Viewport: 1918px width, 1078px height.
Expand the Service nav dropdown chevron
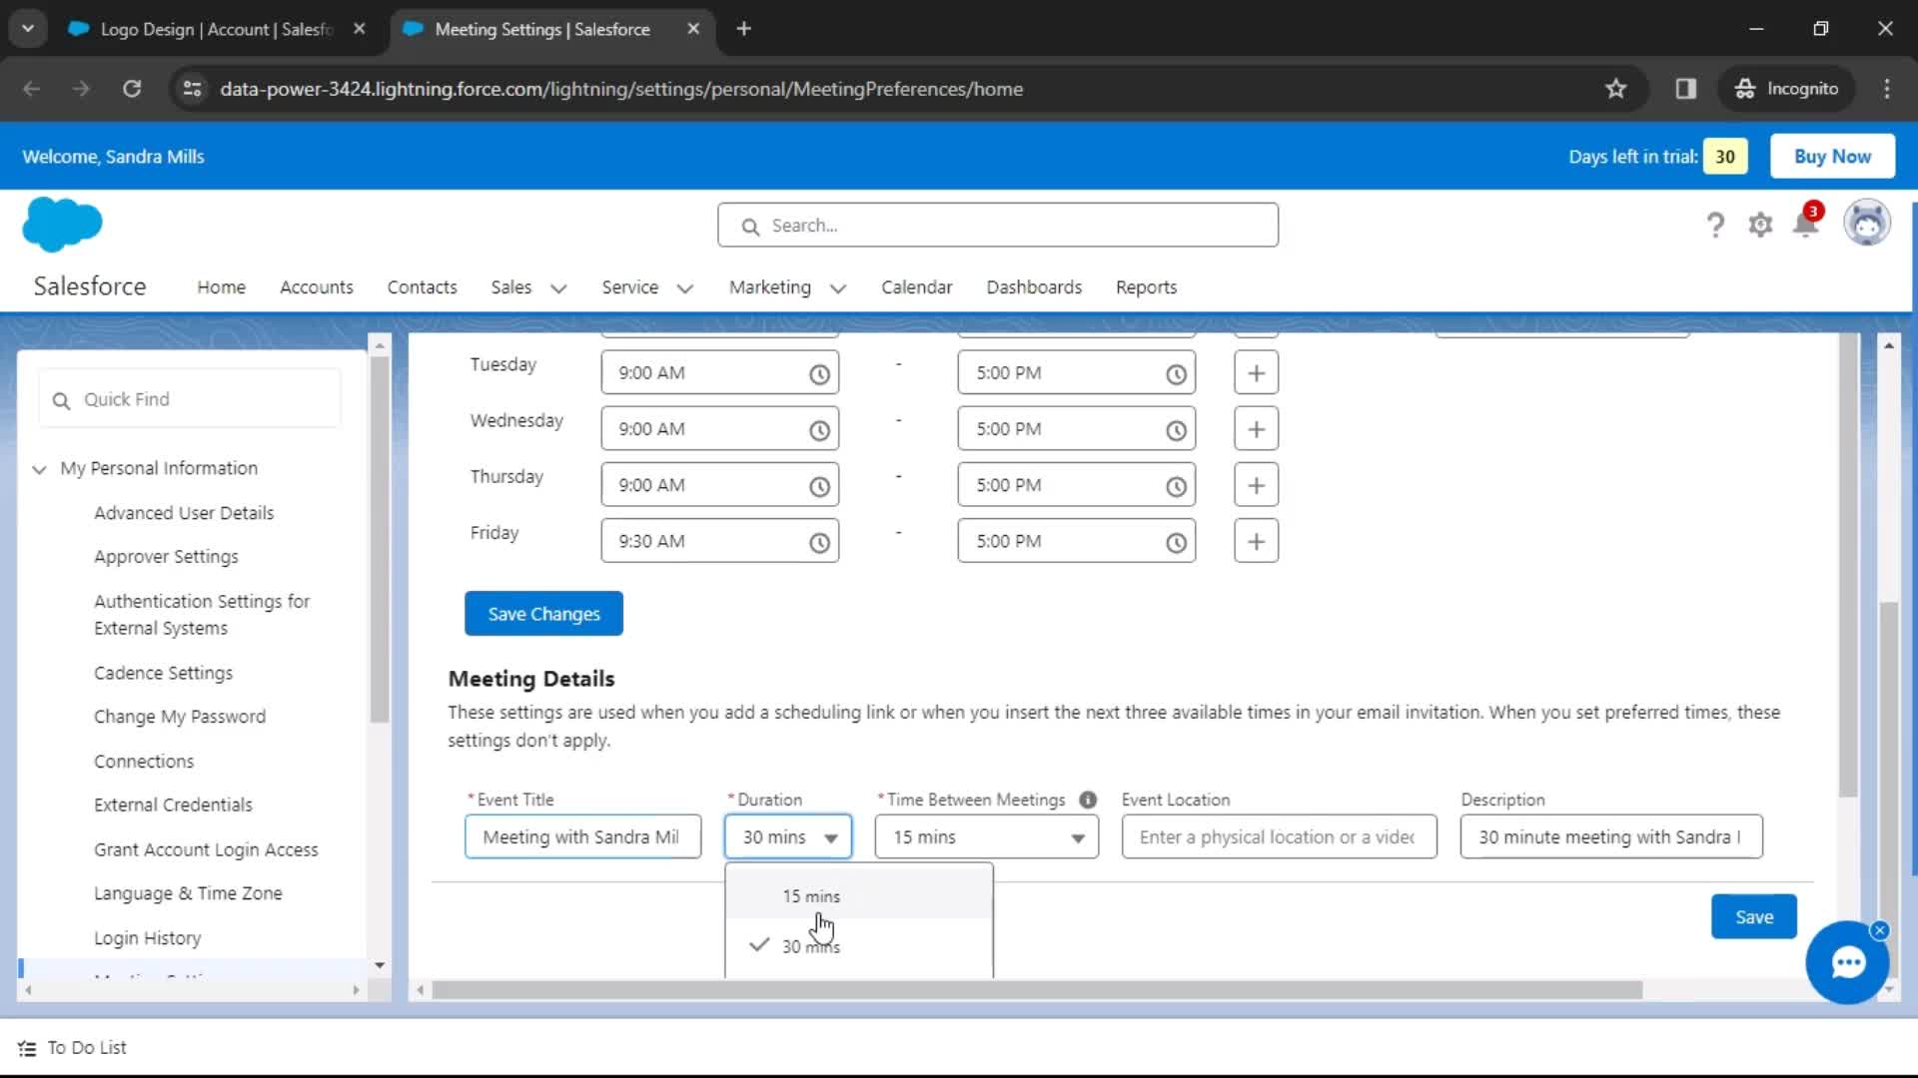tap(684, 288)
